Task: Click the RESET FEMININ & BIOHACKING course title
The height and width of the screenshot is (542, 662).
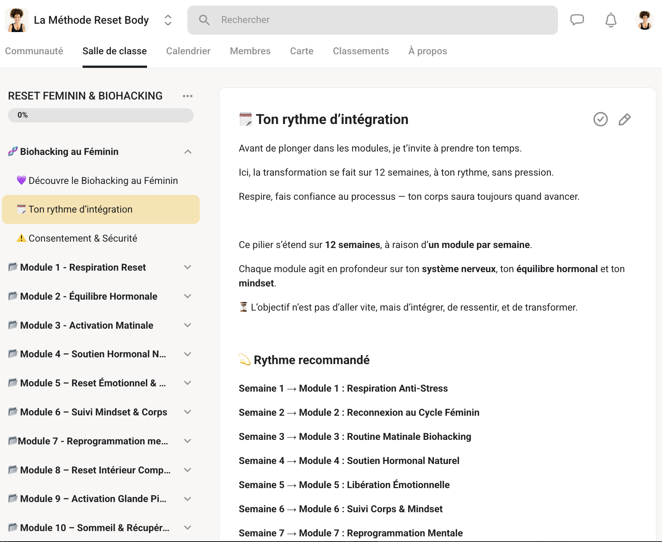Action: pyautogui.click(x=85, y=96)
